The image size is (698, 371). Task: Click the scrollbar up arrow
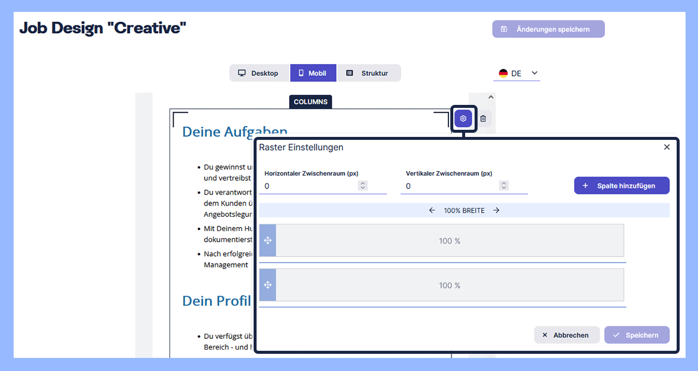tap(490, 96)
